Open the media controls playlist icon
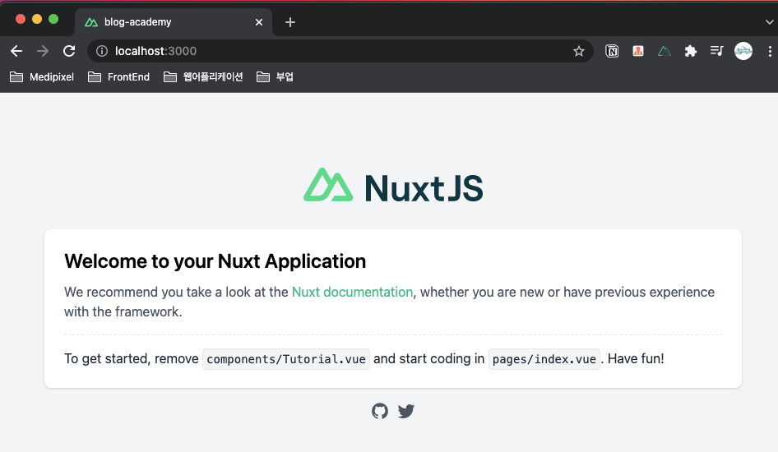 pyautogui.click(x=717, y=51)
